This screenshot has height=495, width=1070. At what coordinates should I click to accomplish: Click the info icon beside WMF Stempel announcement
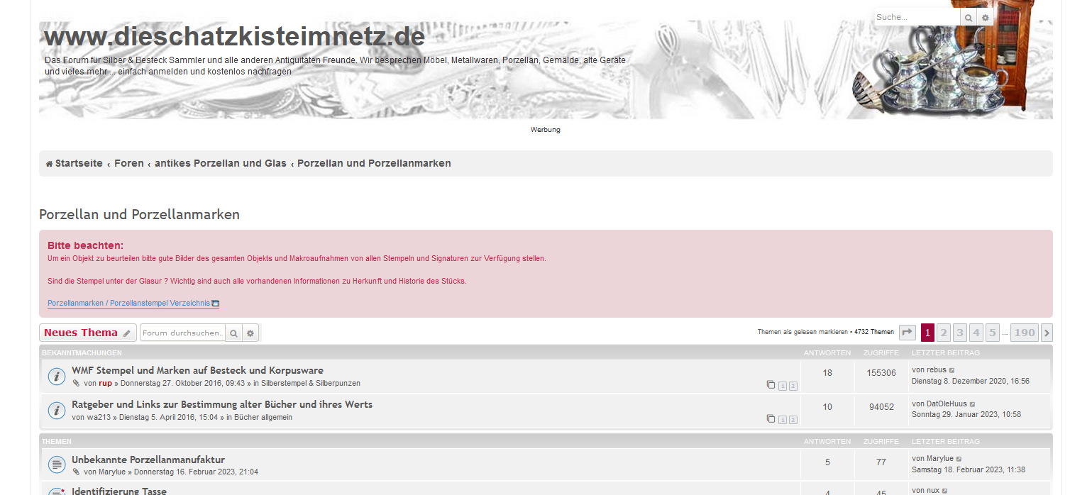[x=57, y=376]
